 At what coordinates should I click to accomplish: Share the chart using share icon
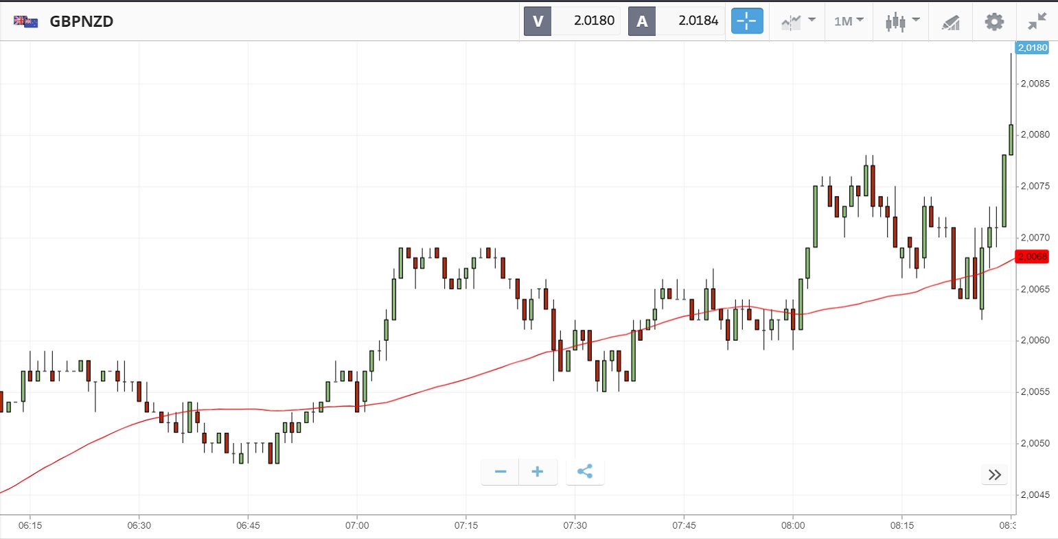(585, 472)
